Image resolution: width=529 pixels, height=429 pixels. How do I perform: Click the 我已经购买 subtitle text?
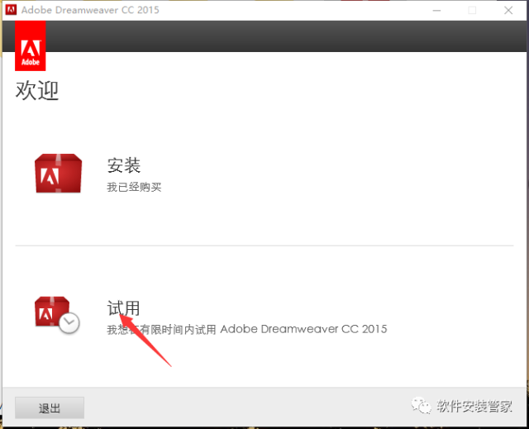pyautogui.click(x=134, y=187)
